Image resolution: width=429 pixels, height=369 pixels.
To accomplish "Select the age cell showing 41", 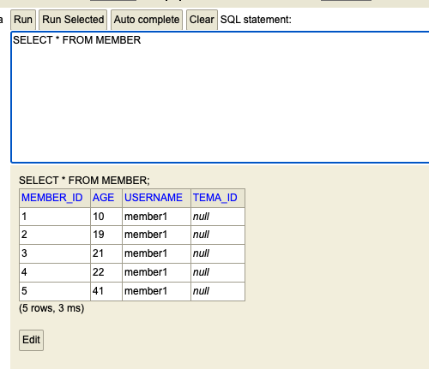I will point(106,291).
